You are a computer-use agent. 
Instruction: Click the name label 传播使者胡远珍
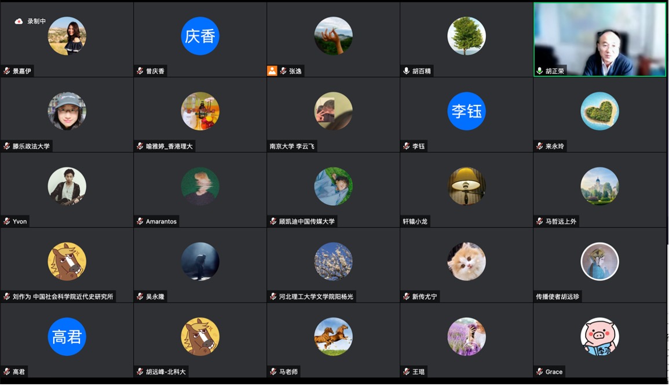[558, 296]
